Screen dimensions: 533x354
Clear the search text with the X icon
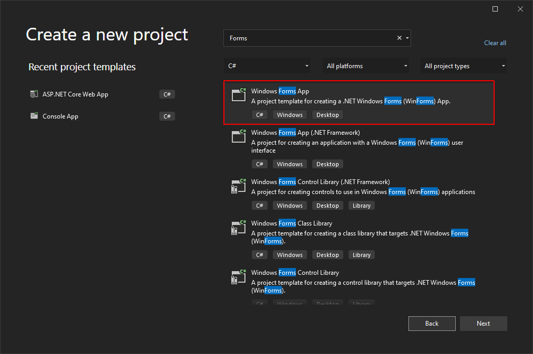tap(399, 38)
